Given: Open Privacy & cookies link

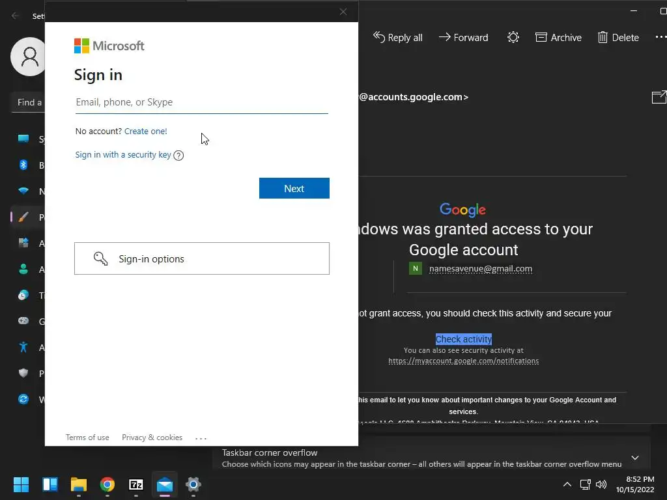Looking at the screenshot, I should point(152,437).
